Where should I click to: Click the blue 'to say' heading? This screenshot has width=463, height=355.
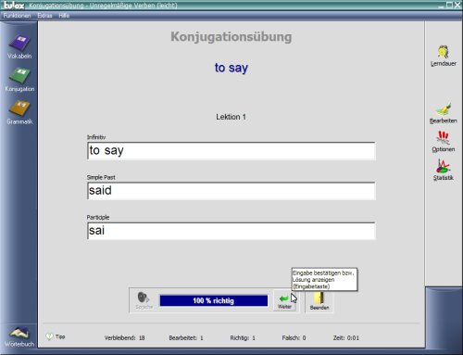point(231,68)
